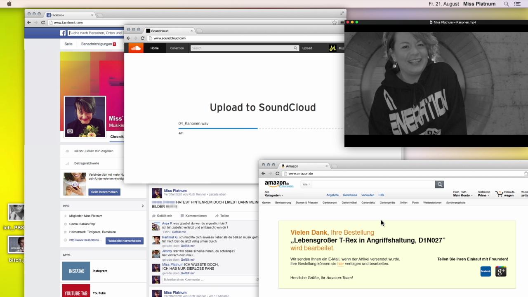The height and width of the screenshot is (297, 528).
Task: Close the Facebook tab
Action: click(92, 15)
